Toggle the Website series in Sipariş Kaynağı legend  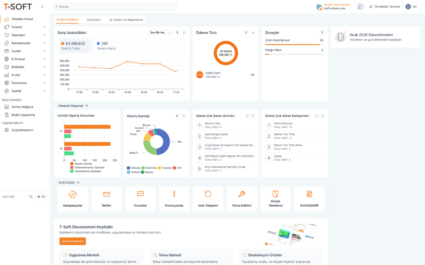tap(133, 168)
